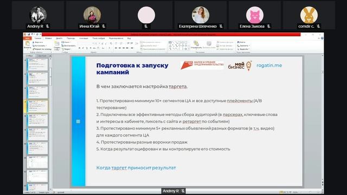The width and height of the screenshot is (347, 195).
Task: Click muted microphone icon next to Инна Югай
Action: coord(104,27)
